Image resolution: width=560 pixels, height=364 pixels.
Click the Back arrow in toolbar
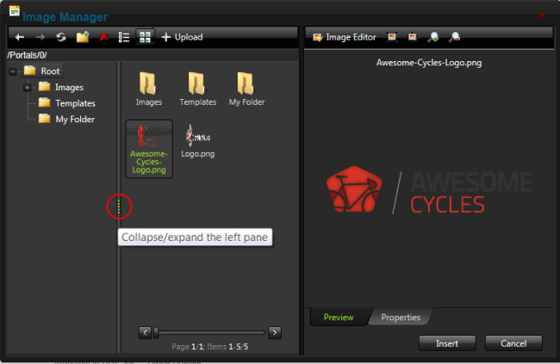20,37
